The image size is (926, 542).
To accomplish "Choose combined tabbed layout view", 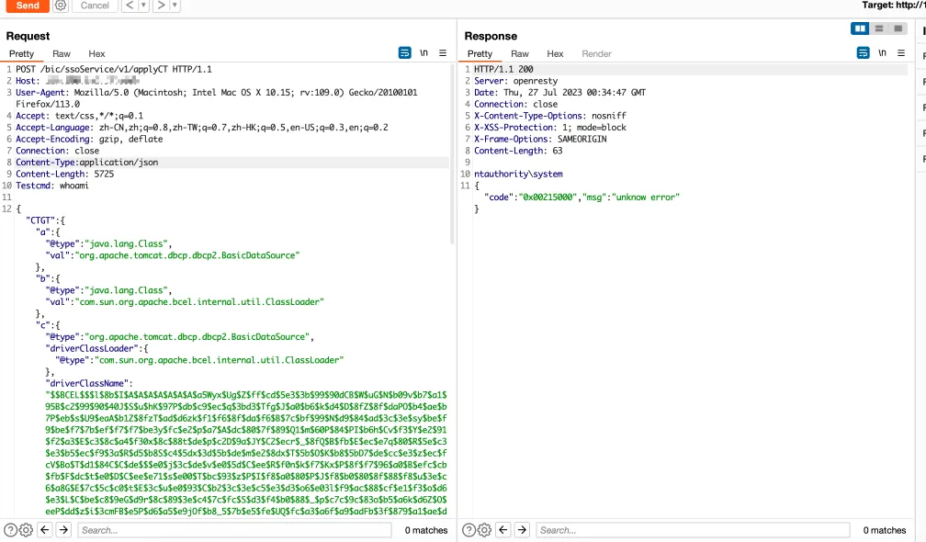I will 898,28.
